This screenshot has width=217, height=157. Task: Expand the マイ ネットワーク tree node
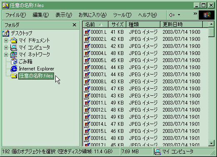tap(6, 55)
